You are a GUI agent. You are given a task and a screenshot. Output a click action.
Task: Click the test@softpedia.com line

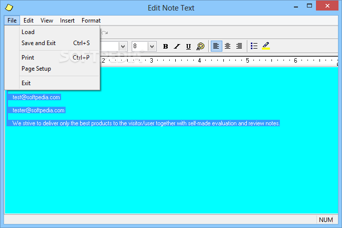36,97
